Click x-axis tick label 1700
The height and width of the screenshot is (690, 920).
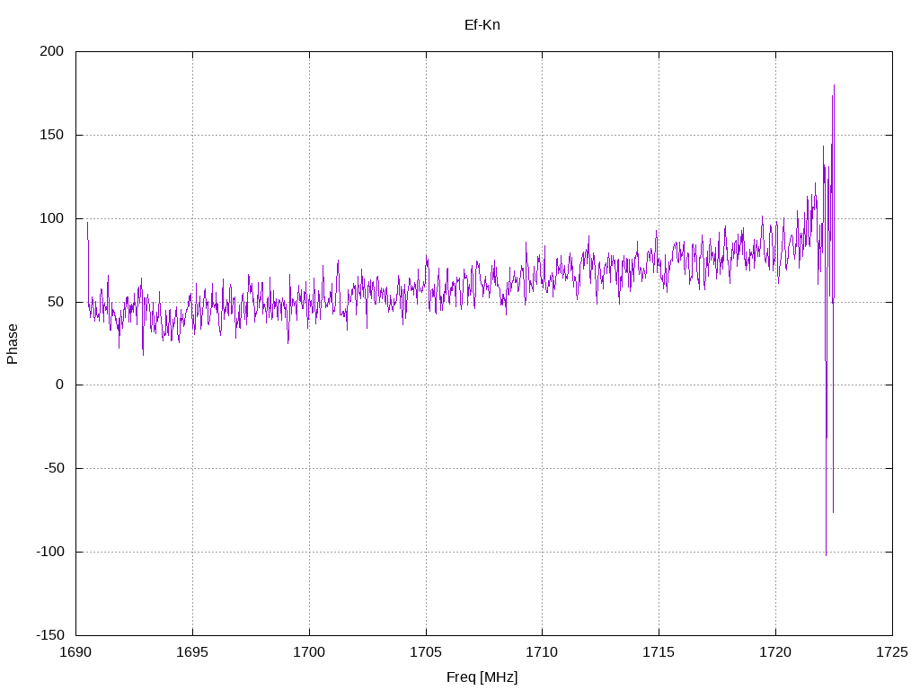(309, 652)
